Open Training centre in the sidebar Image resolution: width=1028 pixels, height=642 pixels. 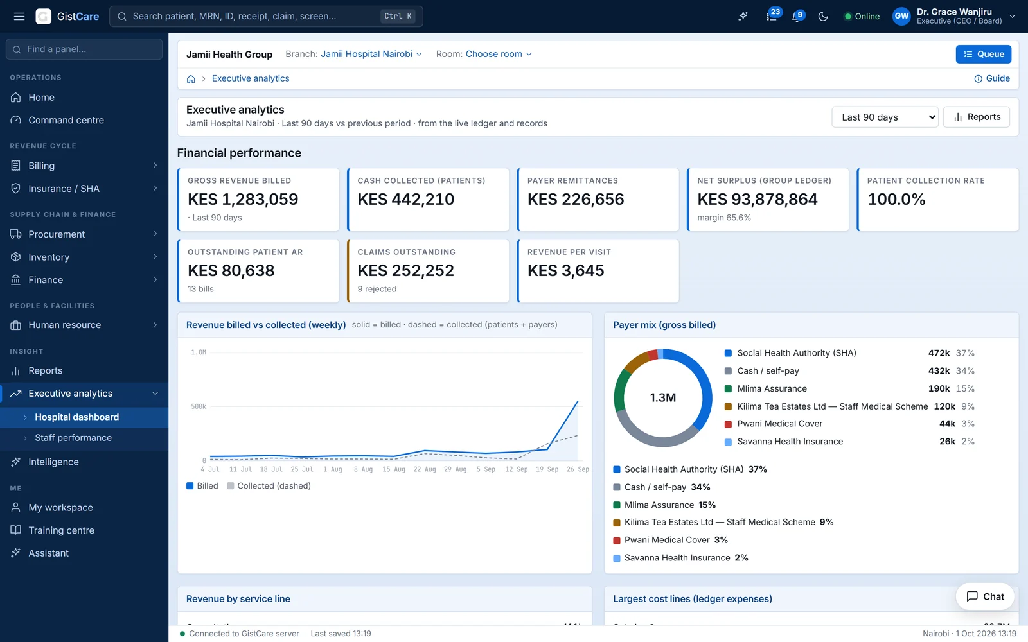point(84,530)
